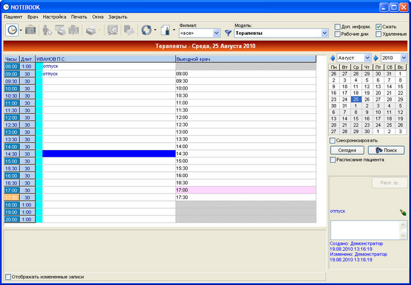Click the patient with cursor icon
Screen dimensions: 411x285
(x=47, y=30)
